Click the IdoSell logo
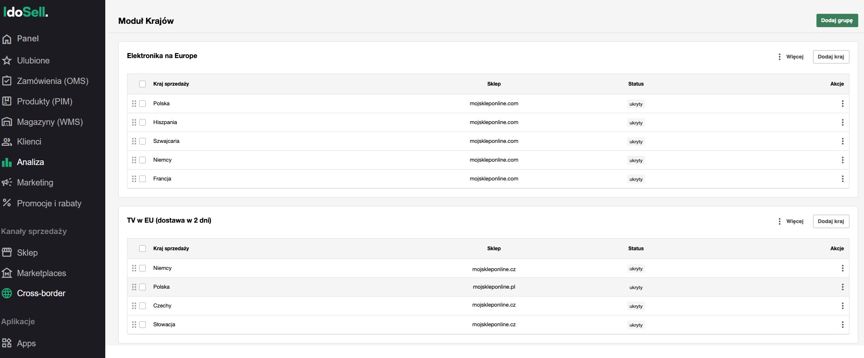 [25, 12]
